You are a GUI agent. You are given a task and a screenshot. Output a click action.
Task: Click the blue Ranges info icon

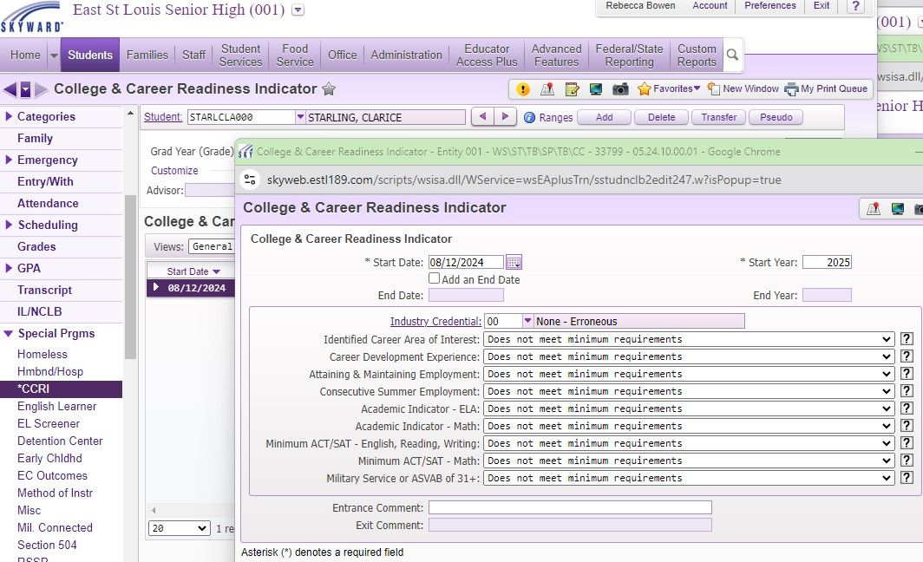529,117
